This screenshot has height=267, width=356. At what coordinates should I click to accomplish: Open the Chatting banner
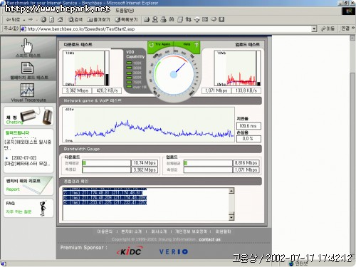click(28, 116)
